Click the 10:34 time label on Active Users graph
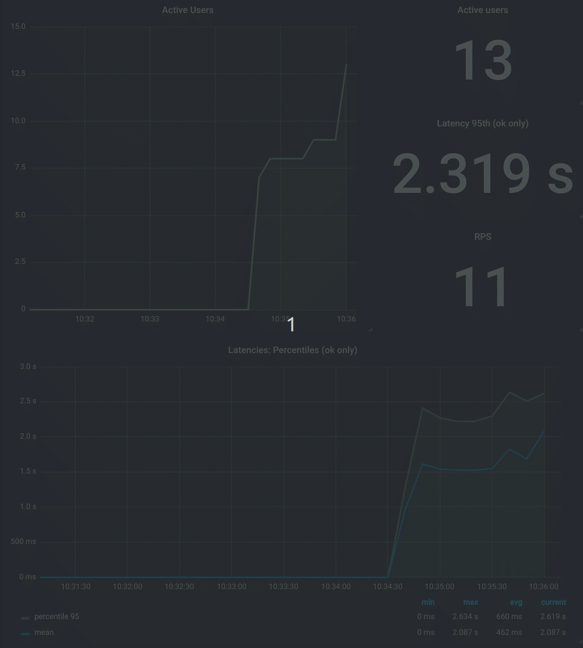This screenshot has width=583, height=648. coord(215,319)
